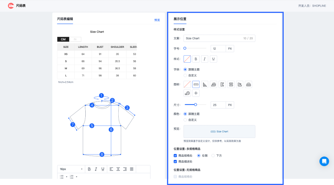Select the no-icon slash option in icon row
This screenshot has height=185, width=334.
click(187, 84)
